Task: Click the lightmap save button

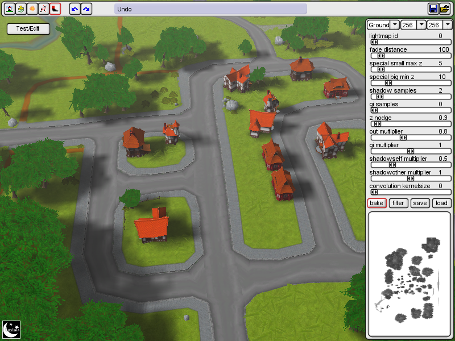Action: point(420,203)
